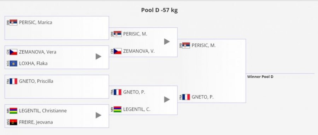The image size is (318, 135).
Task: Click the Pool D -57 kg heading
Action: (x=159, y=10)
